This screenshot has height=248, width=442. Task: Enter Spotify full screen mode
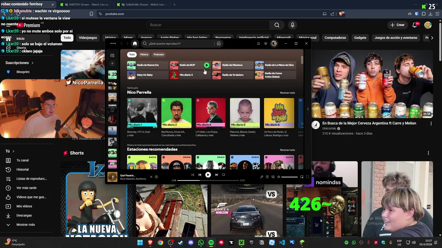pyautogui.click(x=308, y=177)
